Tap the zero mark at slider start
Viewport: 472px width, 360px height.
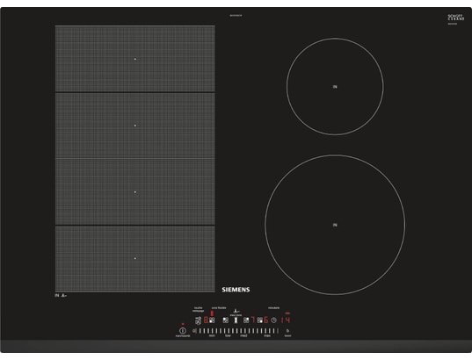[194, 331]
